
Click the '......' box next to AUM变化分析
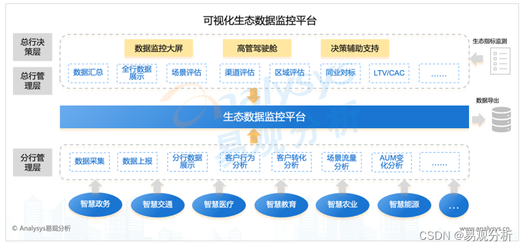pyautogui.click(x=440, y=161)
